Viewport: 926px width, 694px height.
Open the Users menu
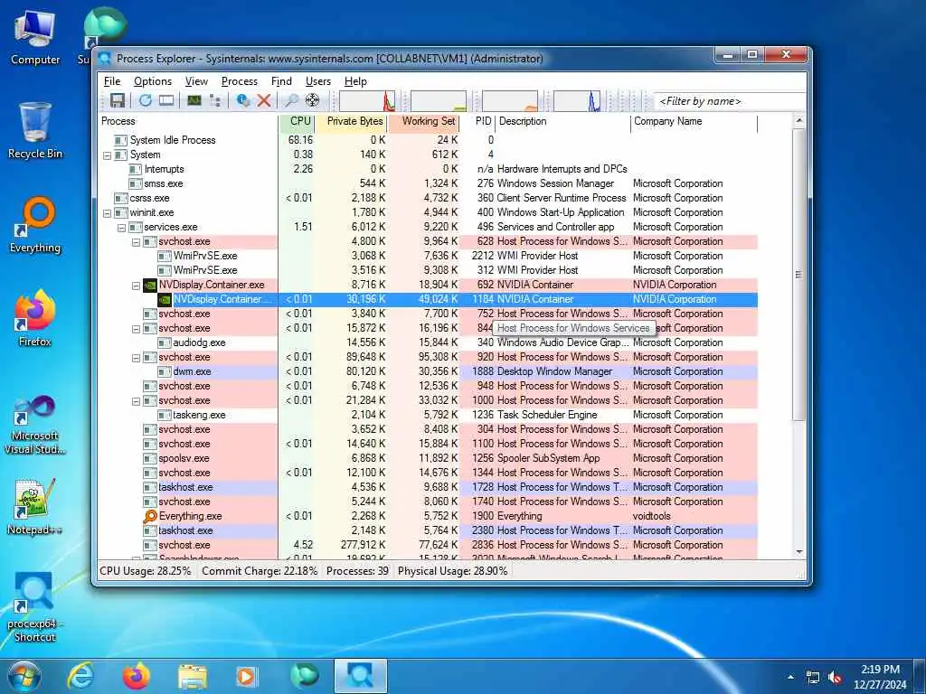pyautogui.click(x=318, y=81)
